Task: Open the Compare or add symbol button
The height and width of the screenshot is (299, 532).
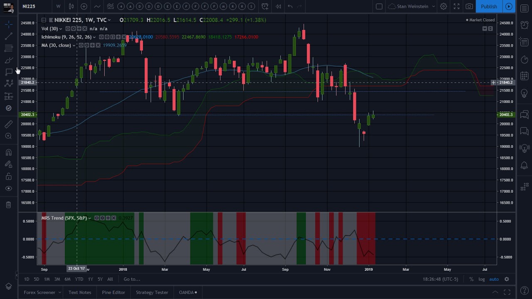Action: pyautogui.click(x=84, y=6)
